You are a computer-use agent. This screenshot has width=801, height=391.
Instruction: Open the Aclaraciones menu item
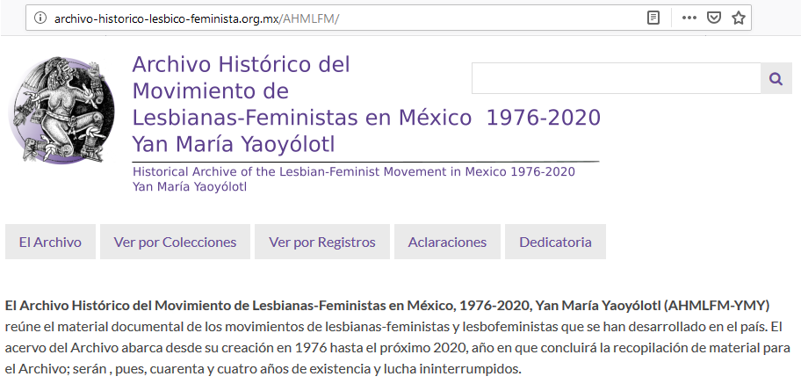(x=447, y=242)
